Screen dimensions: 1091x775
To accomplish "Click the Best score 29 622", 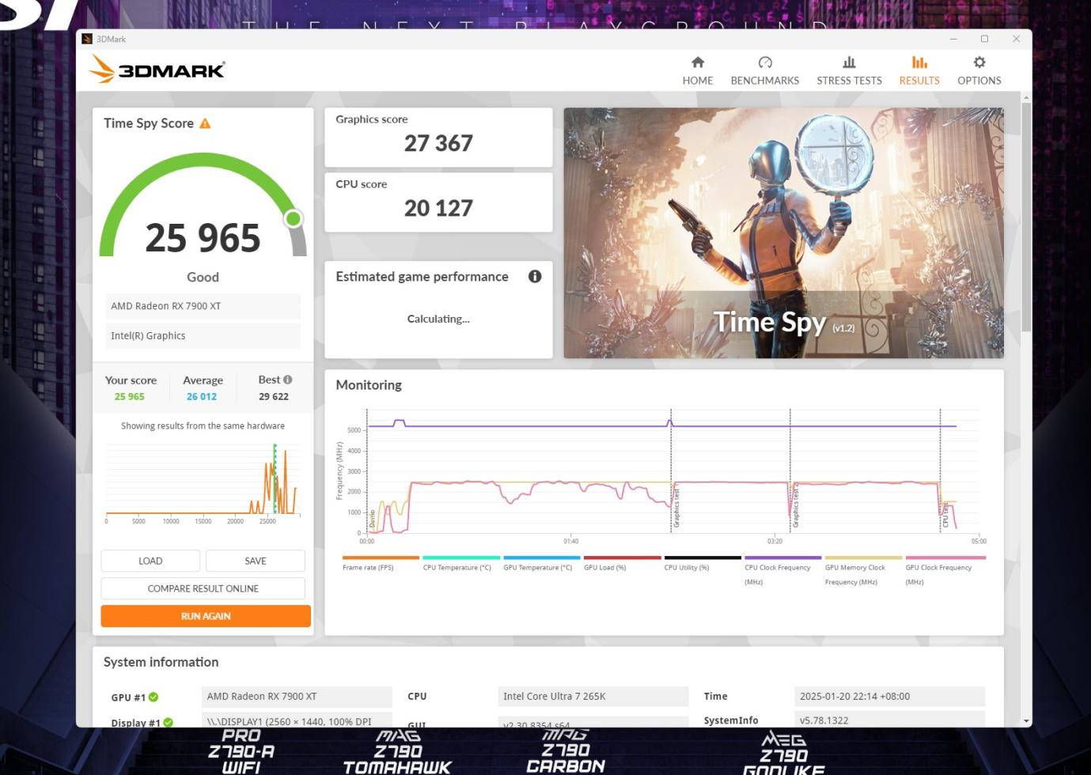I will click(274, 397).
